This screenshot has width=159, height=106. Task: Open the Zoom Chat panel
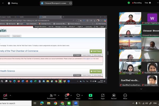tap(67, 96)
